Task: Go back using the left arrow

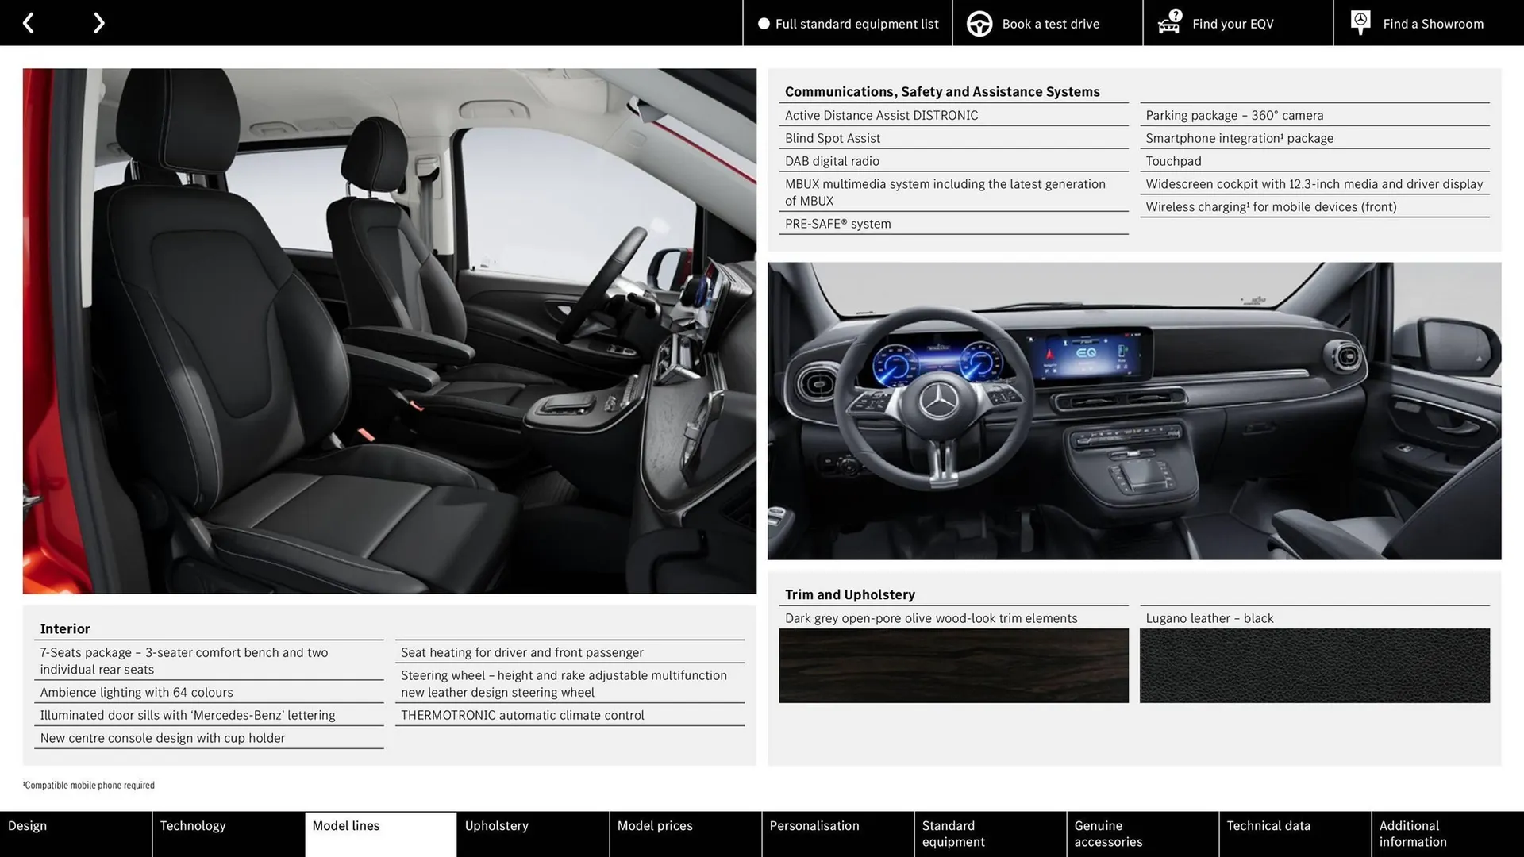Action: pos(29,22)
